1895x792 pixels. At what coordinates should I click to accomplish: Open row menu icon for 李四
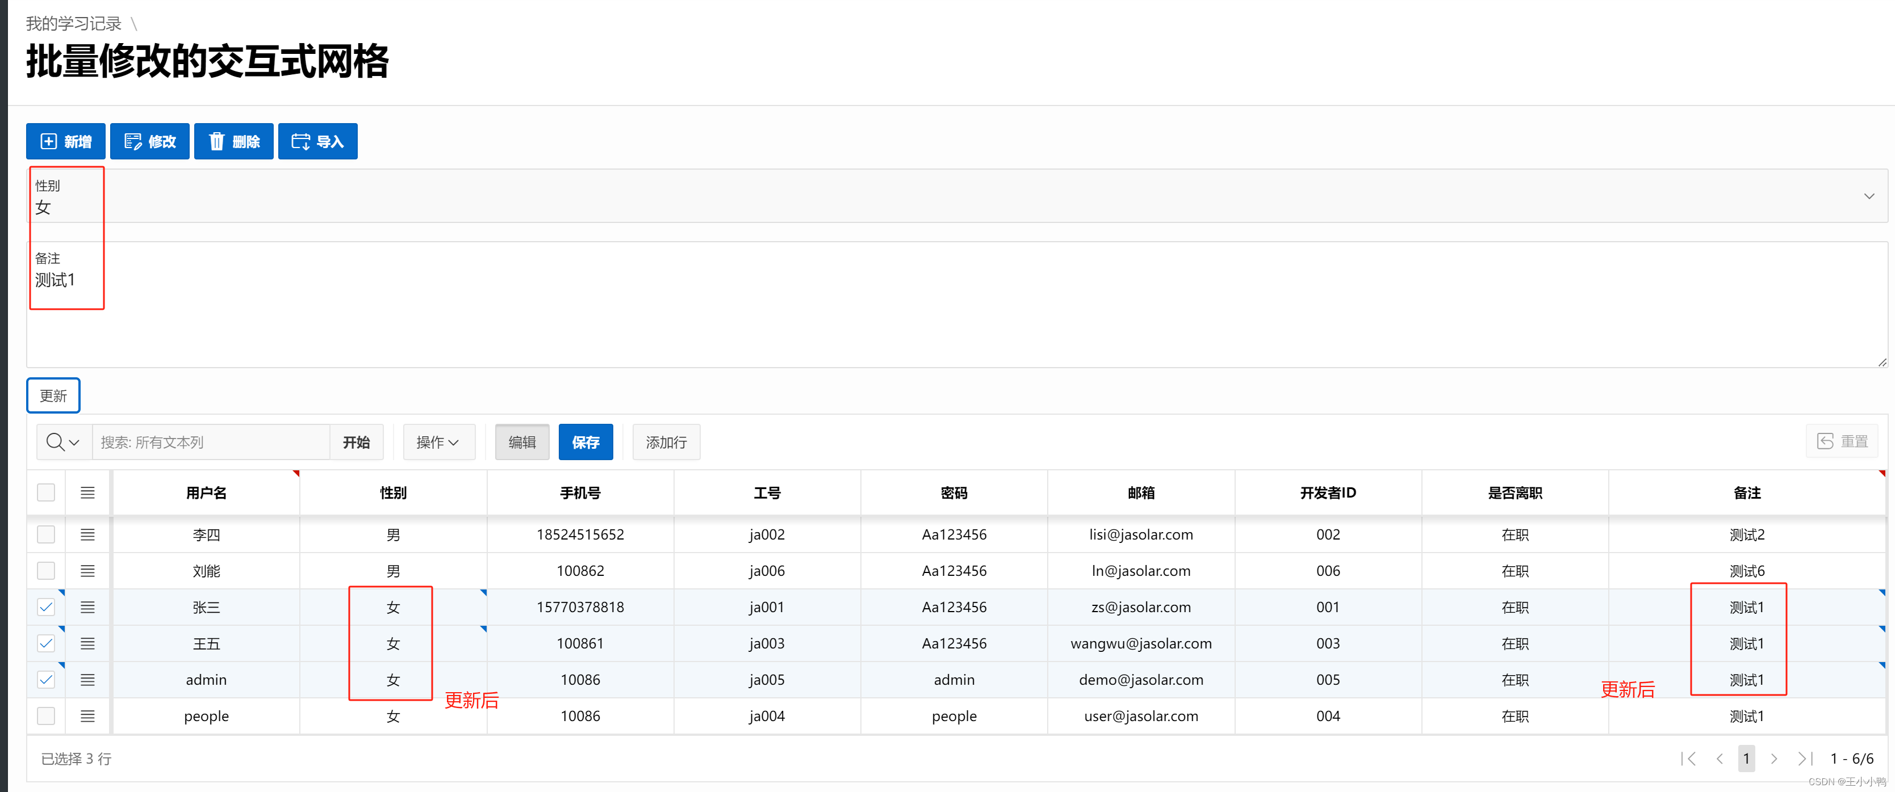pos(87,535)
